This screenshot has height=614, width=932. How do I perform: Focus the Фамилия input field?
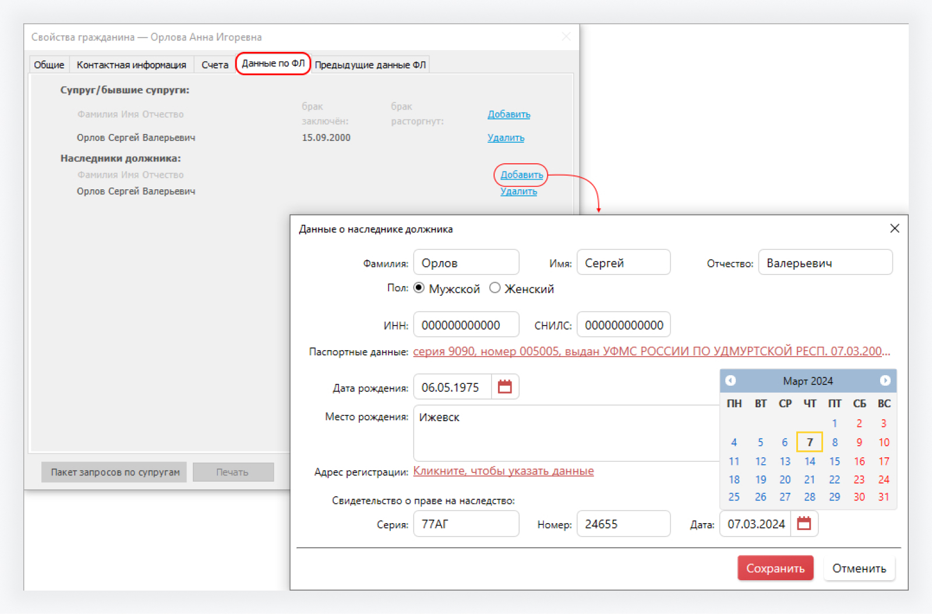(x=466, y=263)
